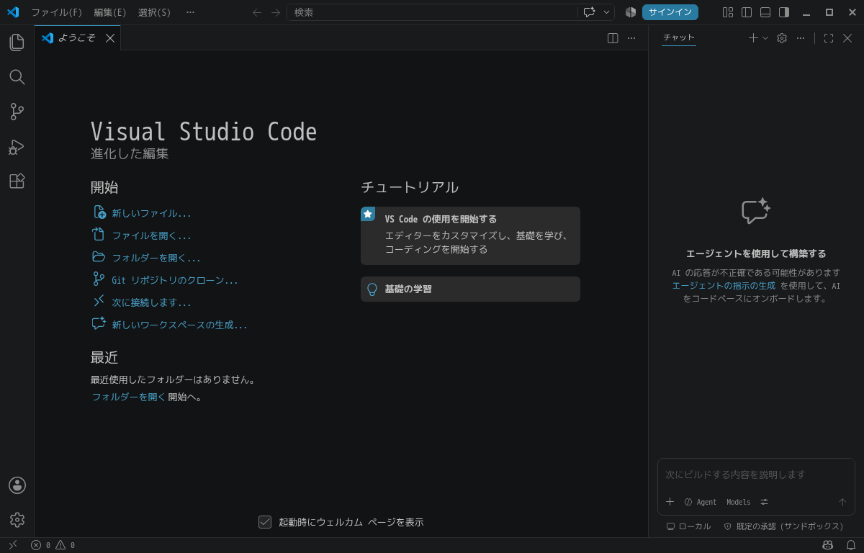
Task: Close the チャット panel with the X
Action: (x=847, y=38)
